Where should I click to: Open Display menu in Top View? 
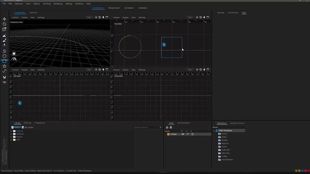125,17
